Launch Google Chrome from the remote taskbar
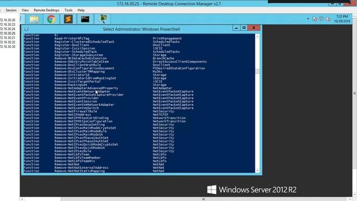 click(x=51, y=19)
